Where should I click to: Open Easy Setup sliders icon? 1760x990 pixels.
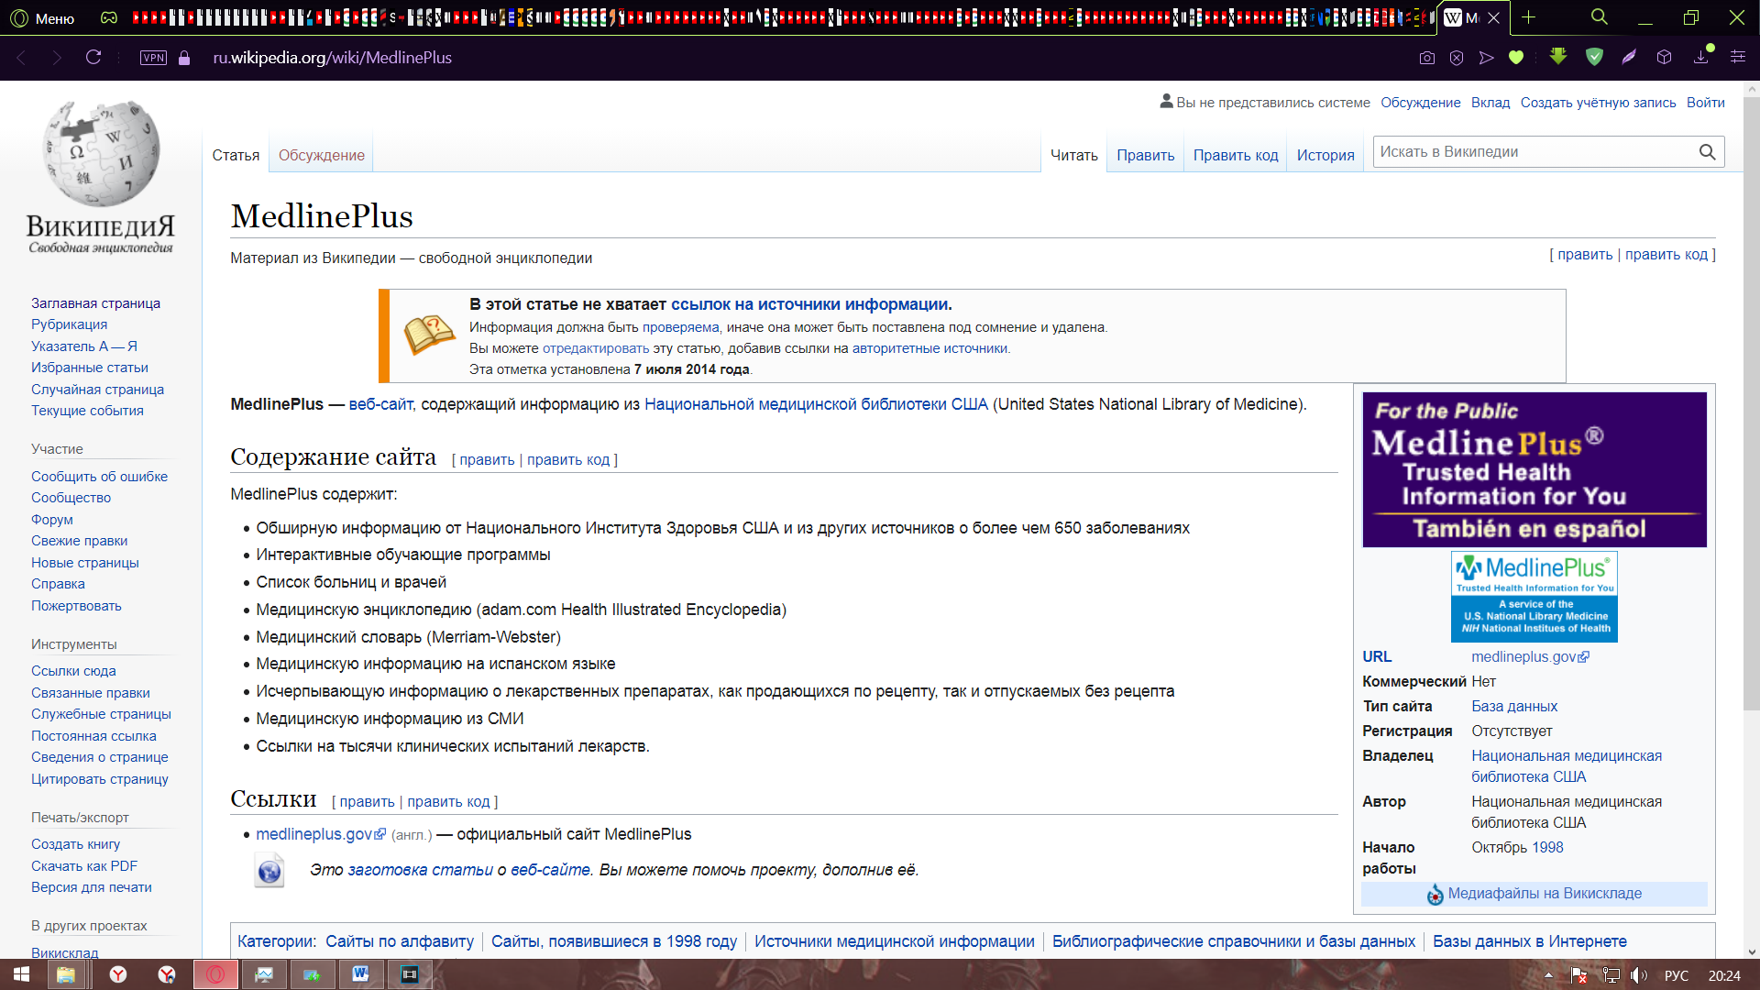tap(1738, 57)
